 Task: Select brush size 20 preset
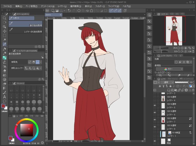pyautogui.click(x=28, y=103)
